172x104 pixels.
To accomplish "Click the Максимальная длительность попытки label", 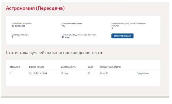I will click(79, 35).
